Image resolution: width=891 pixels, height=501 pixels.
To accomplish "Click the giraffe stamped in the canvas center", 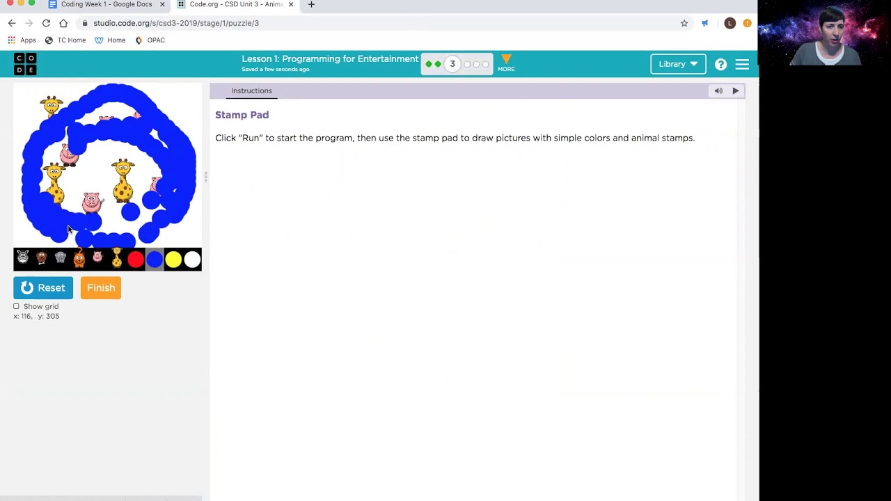I will click(x=123, y=180).
